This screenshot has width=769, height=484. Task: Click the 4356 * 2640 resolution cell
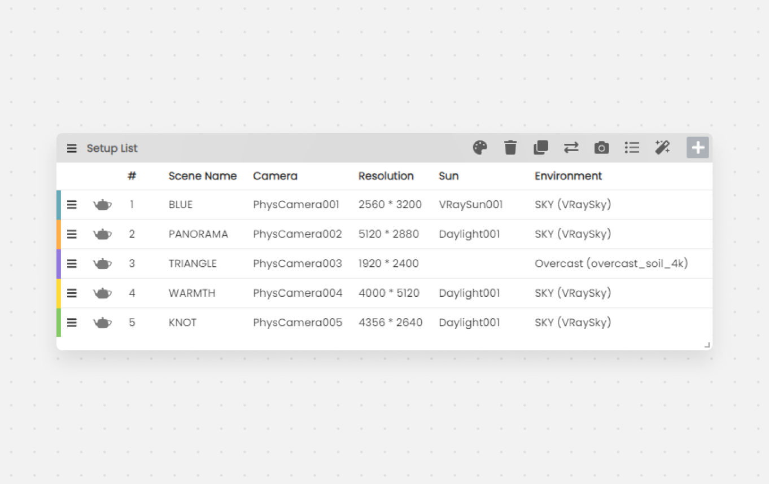[391, 323]
